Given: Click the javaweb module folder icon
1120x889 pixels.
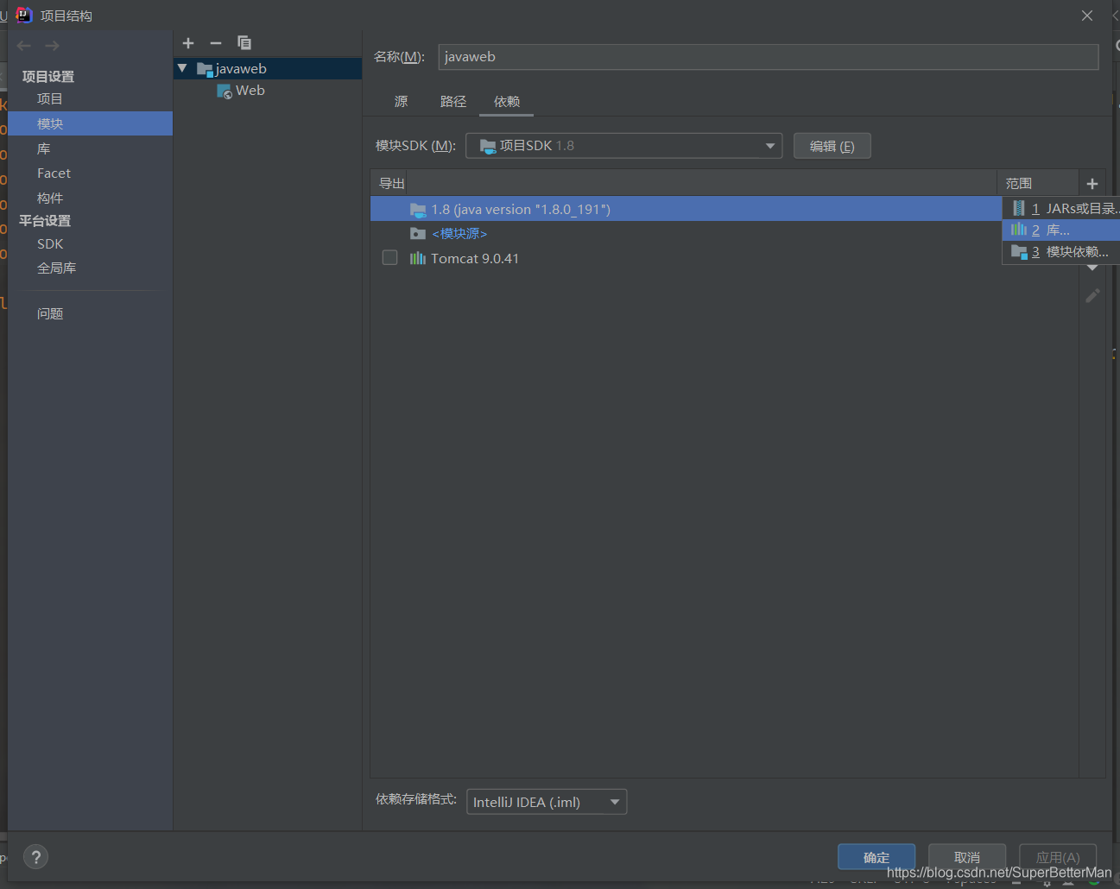Looking at the screenshot, I should [x=205, y=69].
